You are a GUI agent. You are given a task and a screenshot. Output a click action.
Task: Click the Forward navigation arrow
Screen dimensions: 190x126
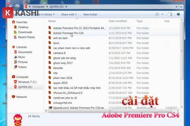(17, 7)
